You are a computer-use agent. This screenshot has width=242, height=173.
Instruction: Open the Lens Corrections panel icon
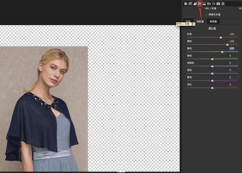click(209, 3)
